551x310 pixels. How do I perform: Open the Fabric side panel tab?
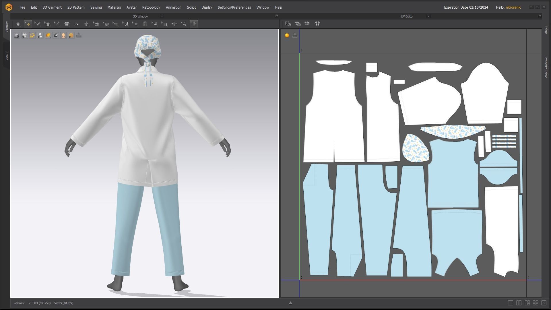[x=546, y=30]
